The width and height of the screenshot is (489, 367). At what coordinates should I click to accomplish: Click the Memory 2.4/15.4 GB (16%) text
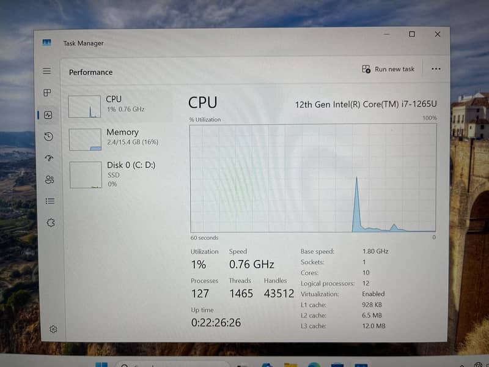point(133,142)
